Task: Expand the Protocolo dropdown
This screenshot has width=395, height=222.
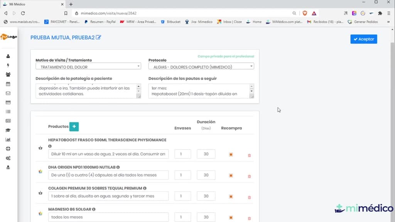Action: (x=201, y=66)
